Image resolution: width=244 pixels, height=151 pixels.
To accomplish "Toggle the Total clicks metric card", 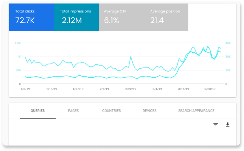I will 32,17.
